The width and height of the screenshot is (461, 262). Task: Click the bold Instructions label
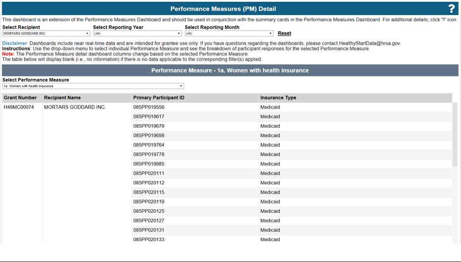(16, 49)
